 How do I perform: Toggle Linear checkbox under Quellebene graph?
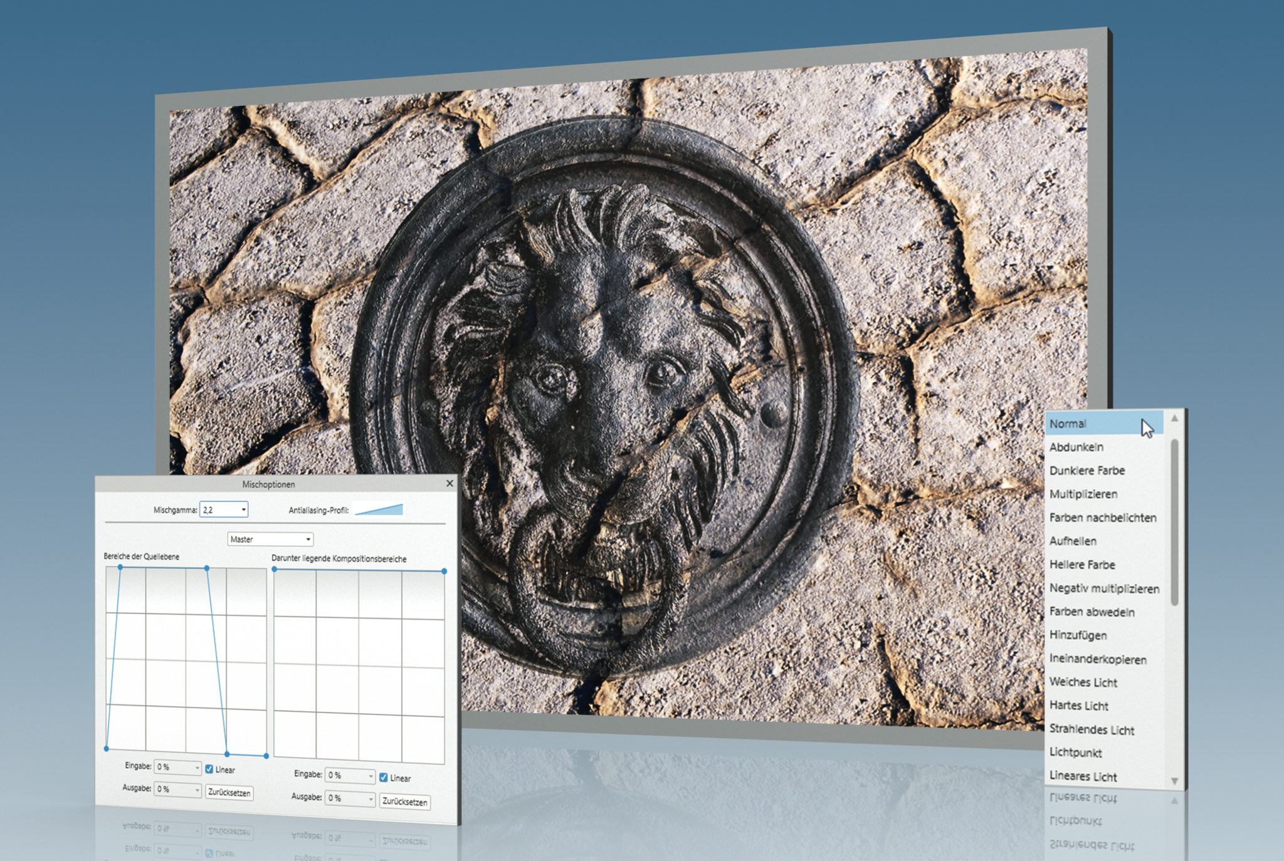click(209, 769)
